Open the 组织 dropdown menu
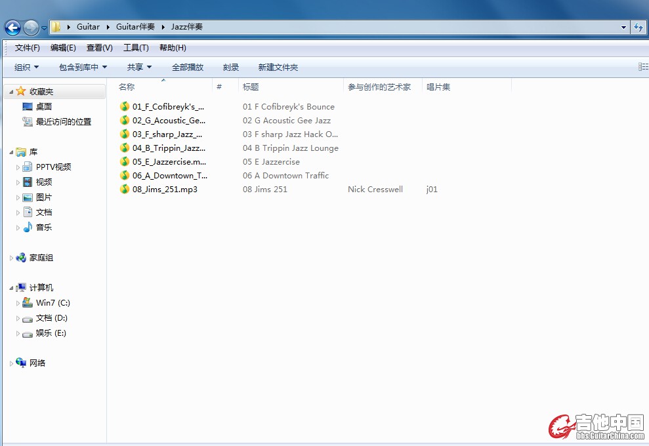This screenshot has height=446, width=649. (x=27, y=67)
